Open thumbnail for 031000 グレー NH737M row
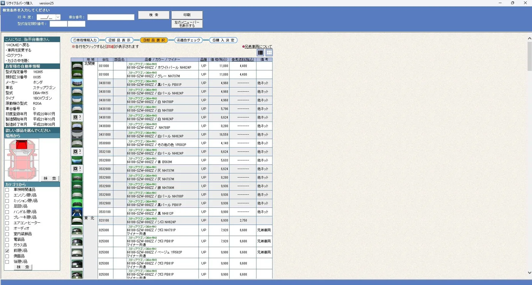 [77, 74]
